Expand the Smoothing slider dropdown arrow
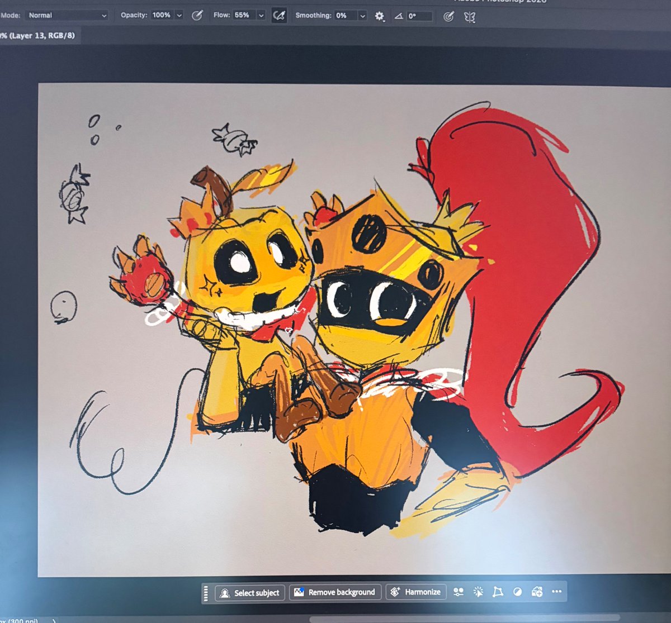 362,16
